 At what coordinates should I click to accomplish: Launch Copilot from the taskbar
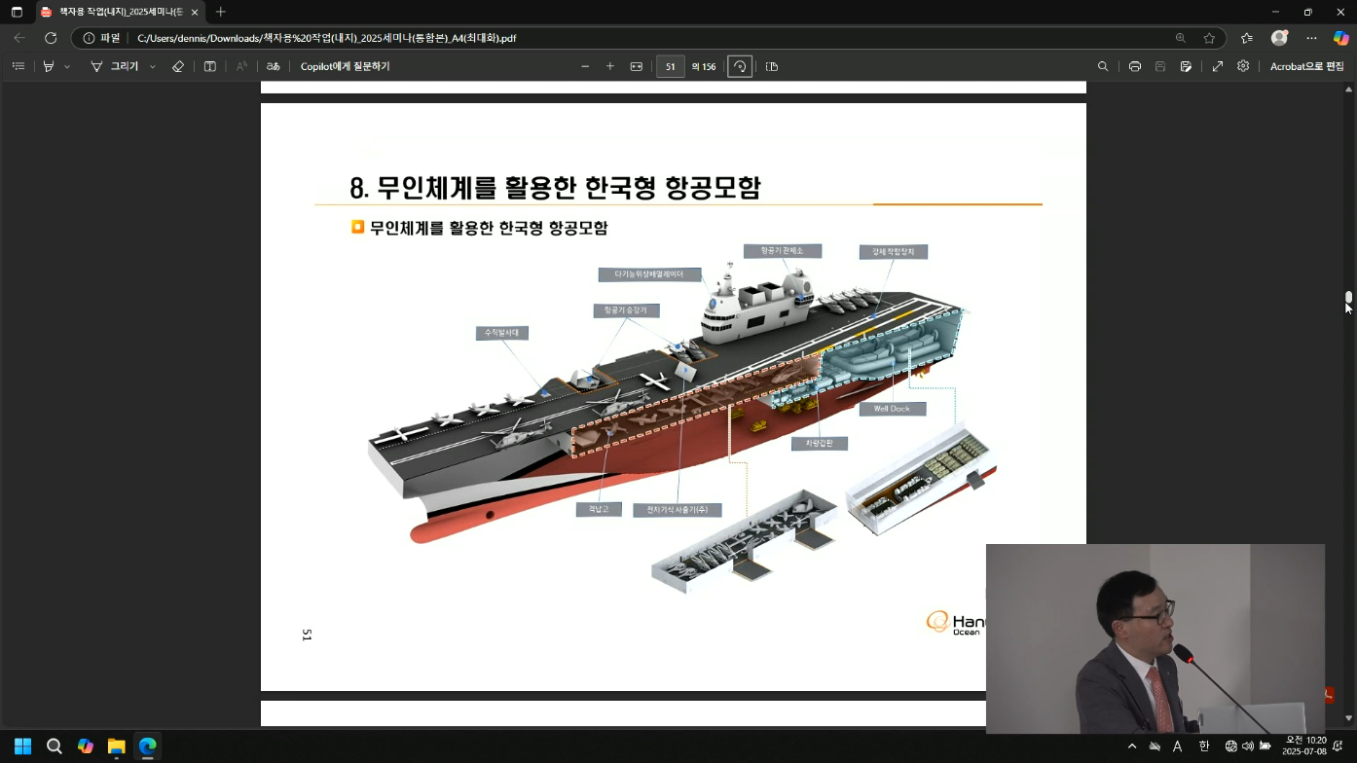(86, 746)
